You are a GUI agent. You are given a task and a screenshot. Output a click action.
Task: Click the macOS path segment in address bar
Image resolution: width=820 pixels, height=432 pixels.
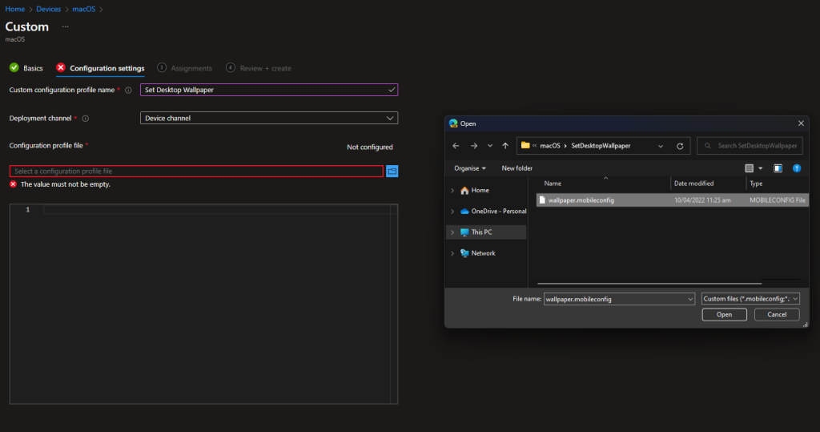[549, 146]
